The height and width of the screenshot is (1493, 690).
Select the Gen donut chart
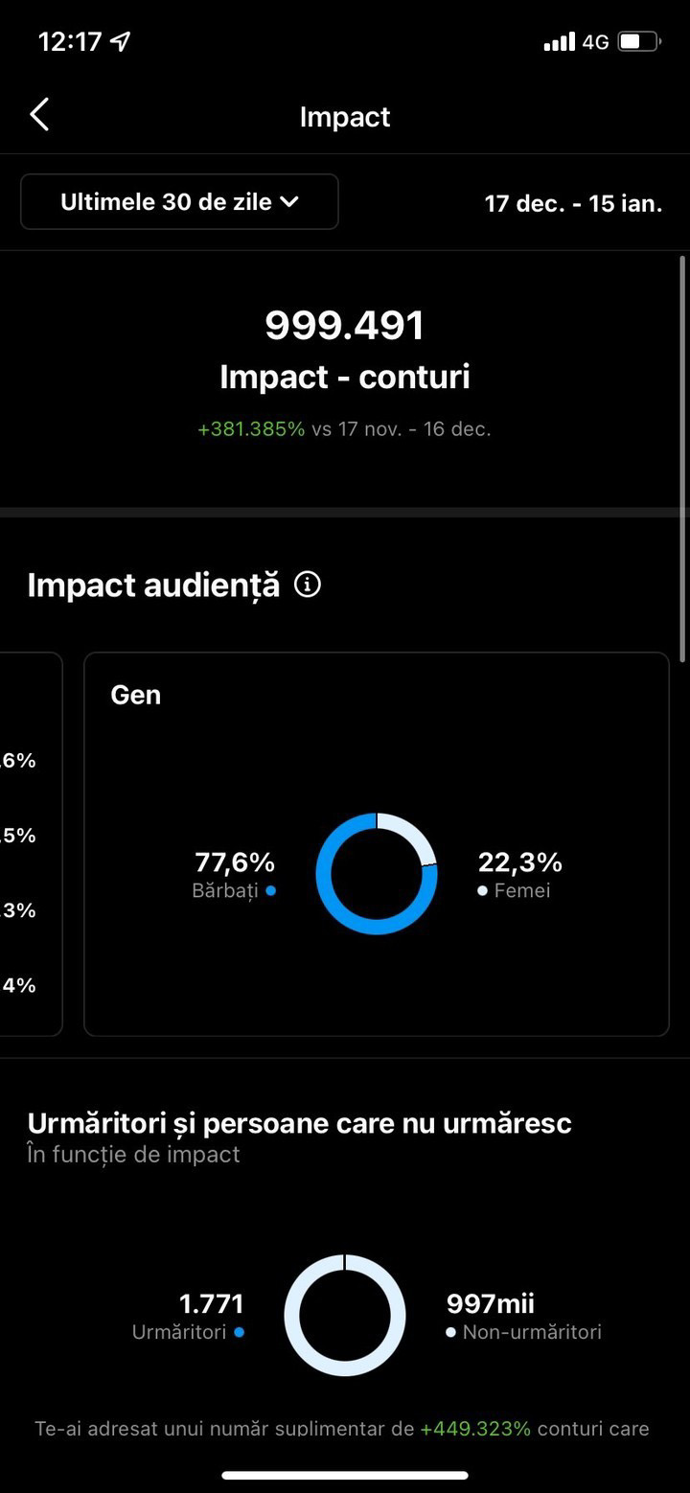377,874
